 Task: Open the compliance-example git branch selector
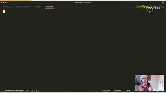tap(13, 91)
